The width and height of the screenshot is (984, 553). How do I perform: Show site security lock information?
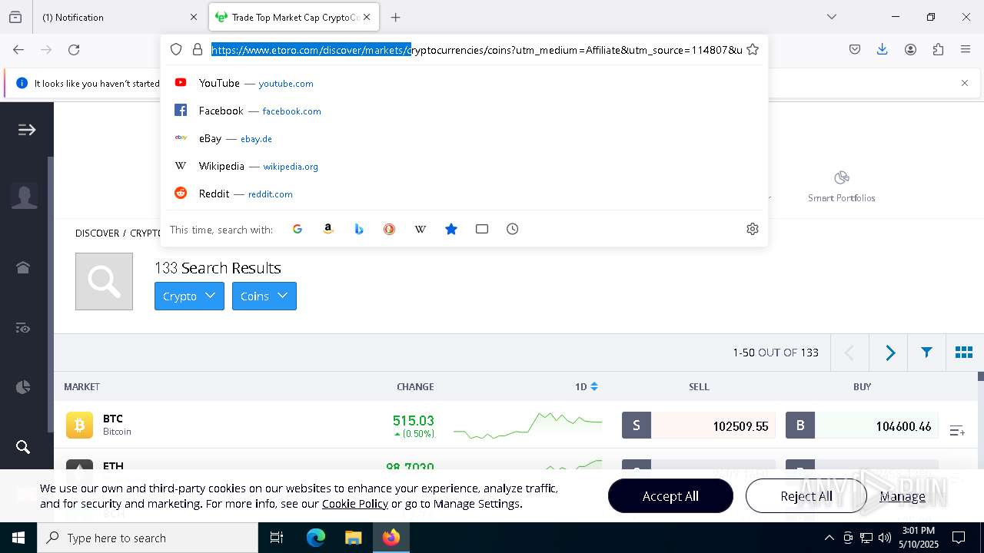click(x=198, y=49)
